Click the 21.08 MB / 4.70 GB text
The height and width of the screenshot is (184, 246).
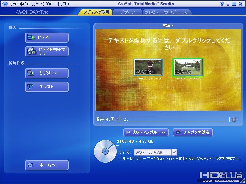click(135, 141)
